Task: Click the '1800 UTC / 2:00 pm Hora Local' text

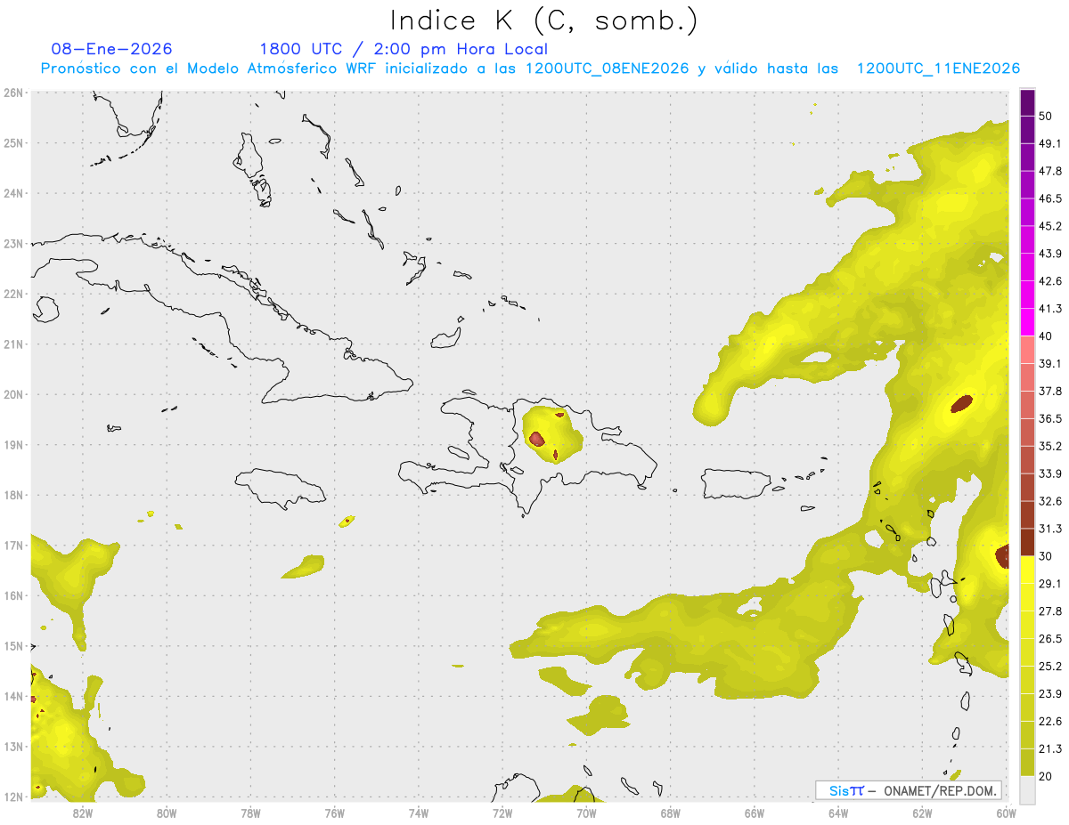Action: tap(404, 49)
